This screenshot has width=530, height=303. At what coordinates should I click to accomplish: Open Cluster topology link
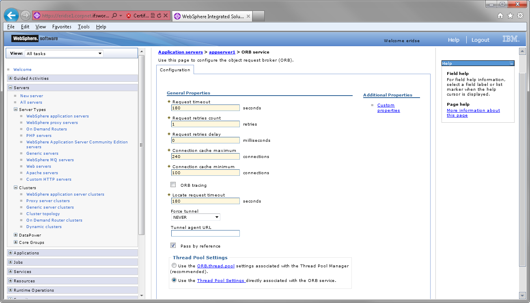[x=43, y=213]
